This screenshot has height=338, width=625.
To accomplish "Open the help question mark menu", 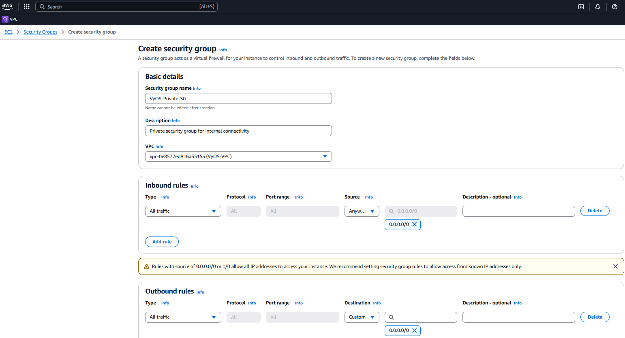I will coord(614,7).
